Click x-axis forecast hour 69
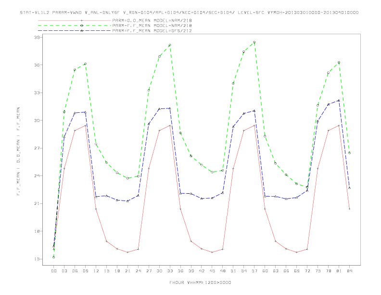 (x=297, y=271)
